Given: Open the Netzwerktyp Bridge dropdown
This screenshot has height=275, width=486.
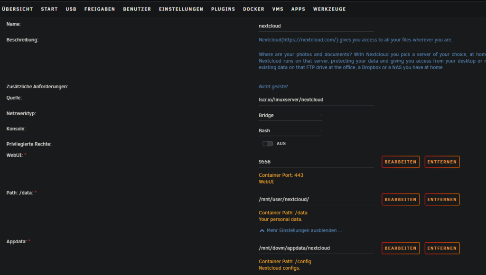Looking at the screenshot, I should 290,115.
